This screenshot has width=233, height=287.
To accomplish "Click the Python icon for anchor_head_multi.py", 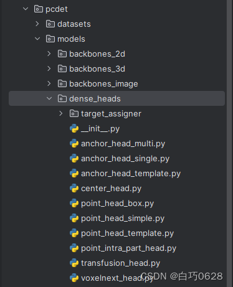I will [x=74, y=143].
